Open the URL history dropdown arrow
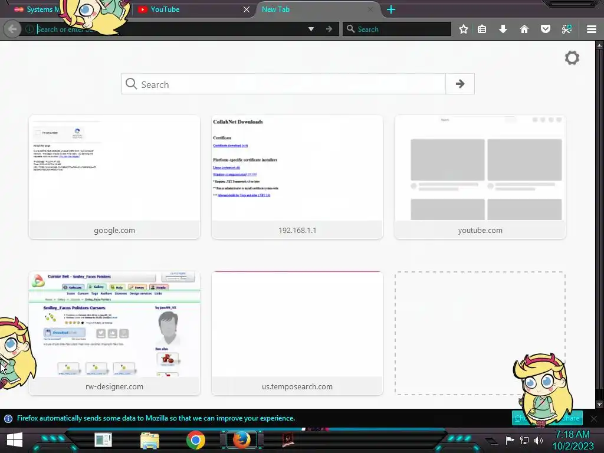 tap(311, 29)
